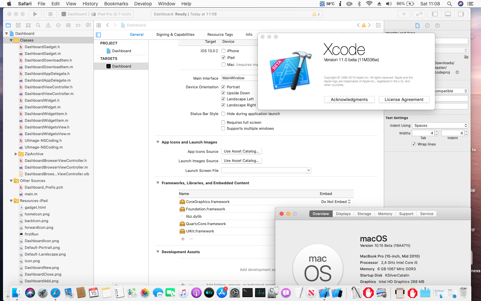
Task: Open the Launch Screen File dropdown
Action: click(308, 170)
